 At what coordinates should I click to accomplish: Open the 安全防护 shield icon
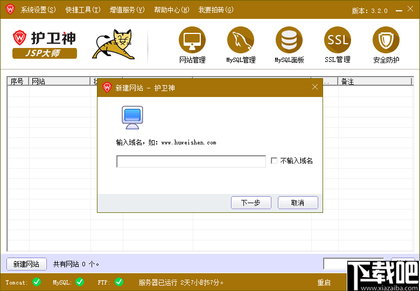(386, 40)
